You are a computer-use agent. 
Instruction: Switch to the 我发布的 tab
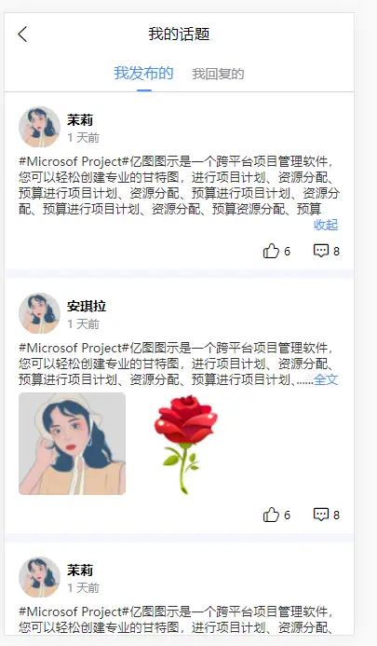point(143,74)
